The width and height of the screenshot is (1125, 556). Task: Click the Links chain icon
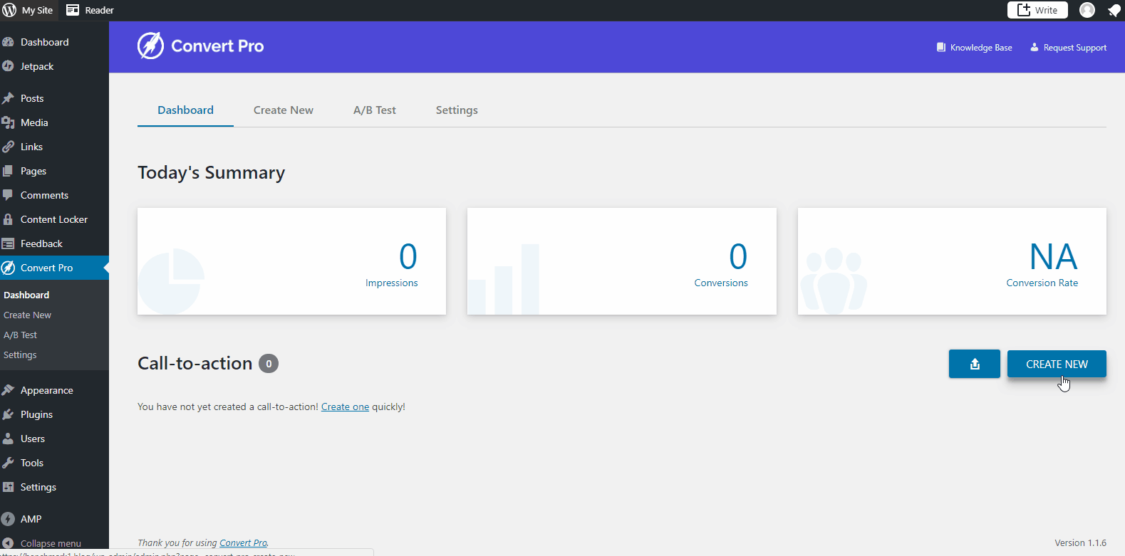point(8,147)
